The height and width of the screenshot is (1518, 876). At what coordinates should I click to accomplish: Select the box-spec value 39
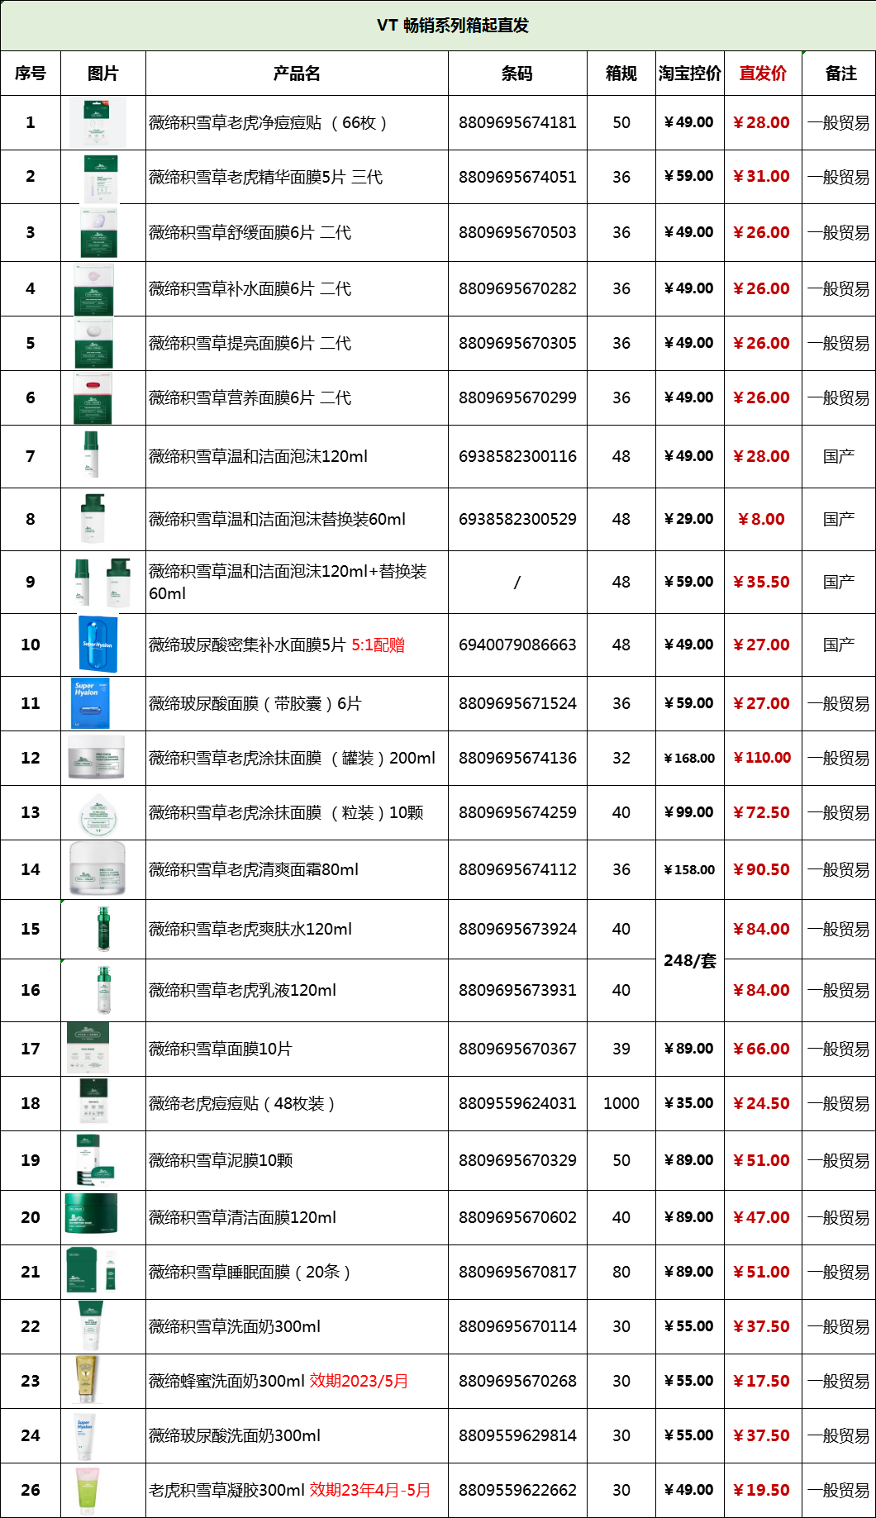pos(621,1049)
